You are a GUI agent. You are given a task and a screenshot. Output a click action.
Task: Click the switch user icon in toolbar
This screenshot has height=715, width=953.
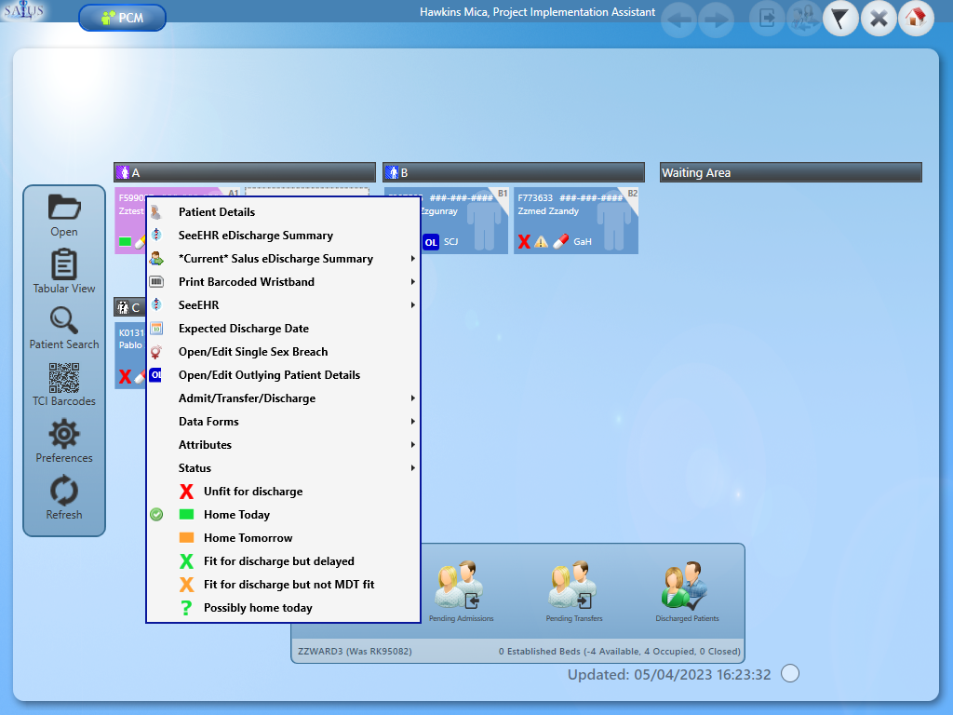click(x=804, y=19)
